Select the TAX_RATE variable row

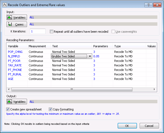pyautogui.click(x=15, y=65)
